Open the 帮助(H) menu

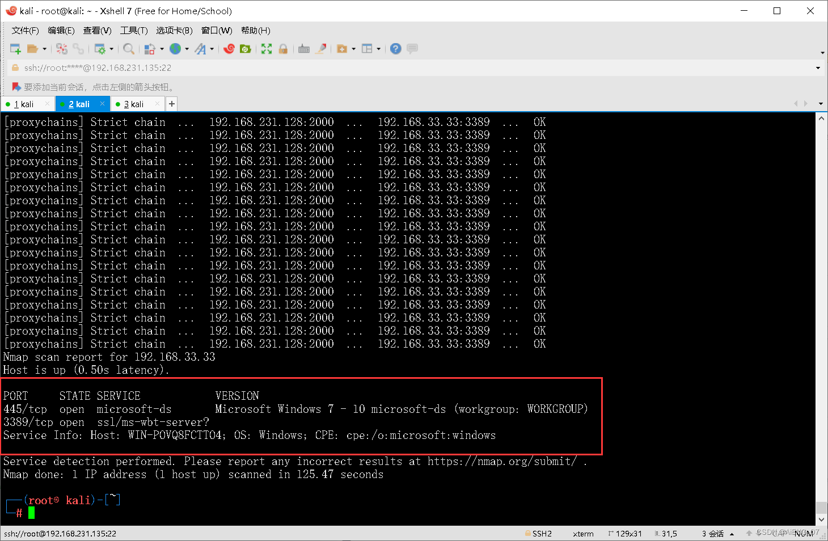(x=256, y=31)
